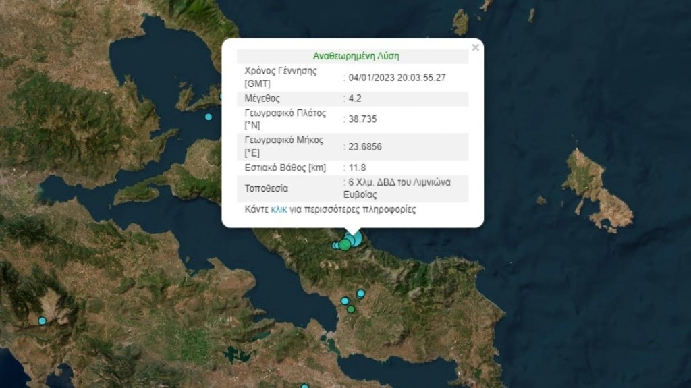
Task: Click the left cyan marker of the southern trio
Action: coord(345,301)
